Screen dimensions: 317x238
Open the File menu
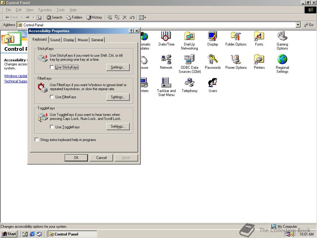(x=8, y=10)
